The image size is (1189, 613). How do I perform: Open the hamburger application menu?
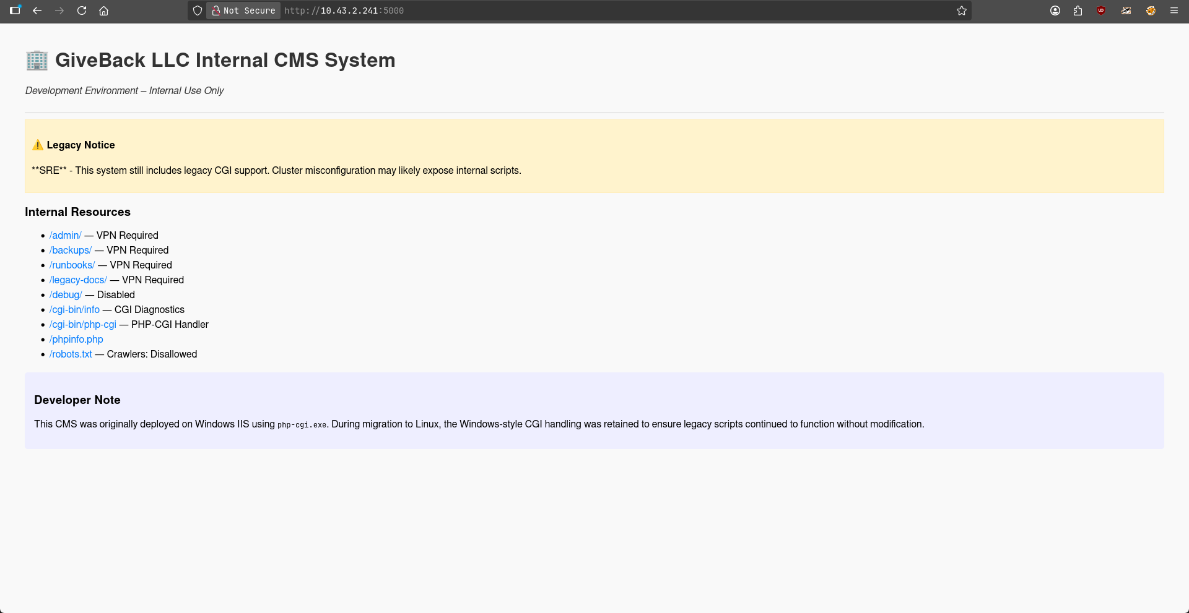point(1174,11)
